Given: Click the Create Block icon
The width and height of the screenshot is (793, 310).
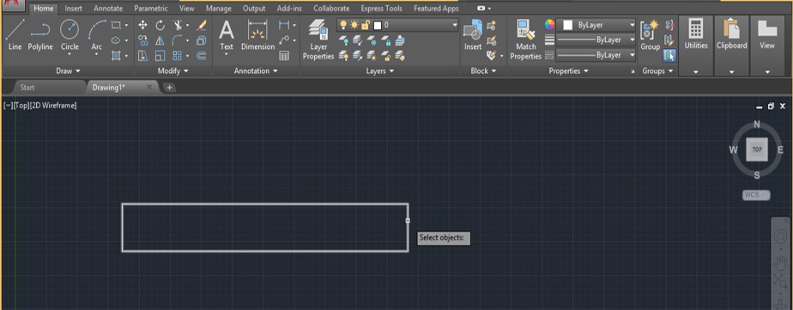Looking at the screenshot, I should 491,25.
